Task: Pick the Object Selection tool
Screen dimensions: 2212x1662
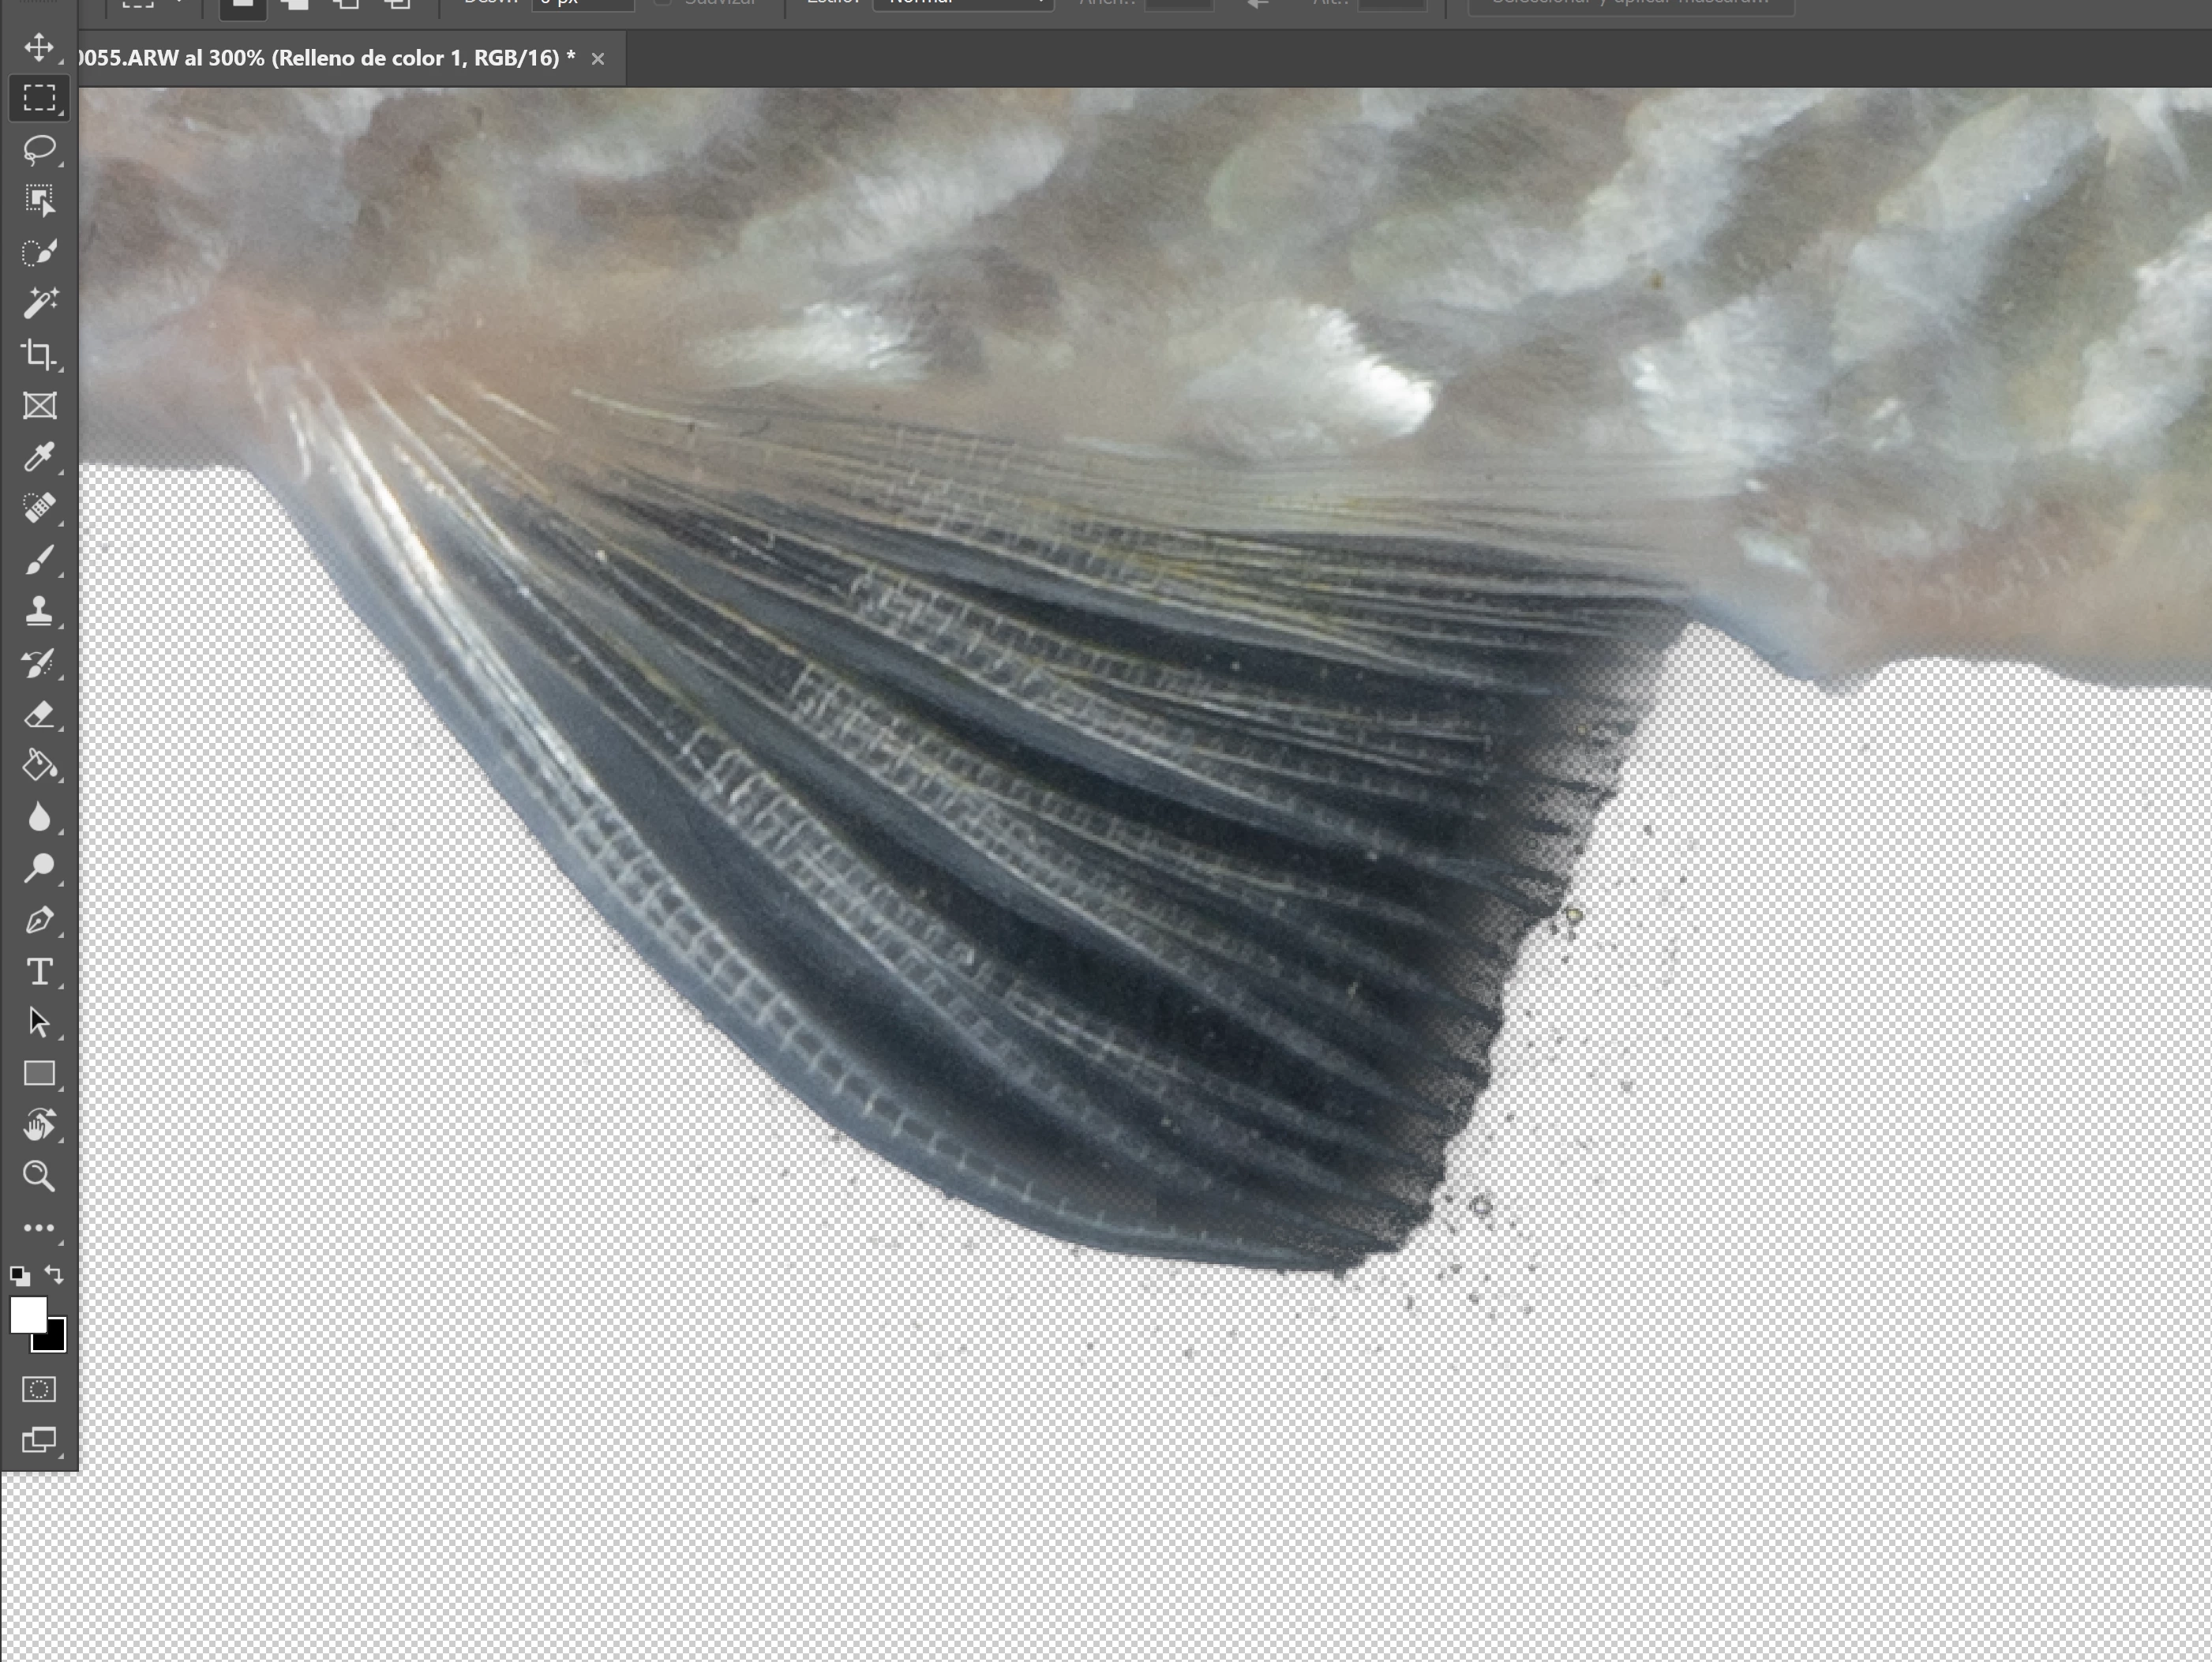Action: pyautogui.click(x=39, y=200)
